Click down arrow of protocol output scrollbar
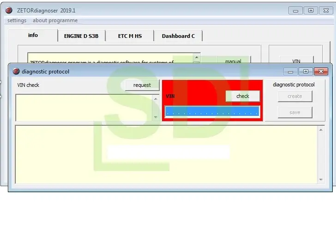 coord(321,180)
